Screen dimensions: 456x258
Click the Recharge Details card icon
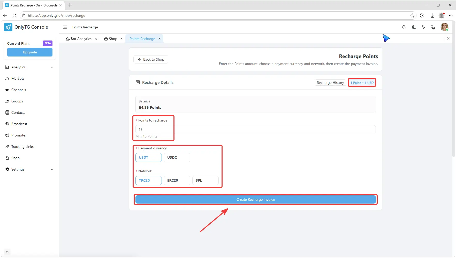(138, 82)
